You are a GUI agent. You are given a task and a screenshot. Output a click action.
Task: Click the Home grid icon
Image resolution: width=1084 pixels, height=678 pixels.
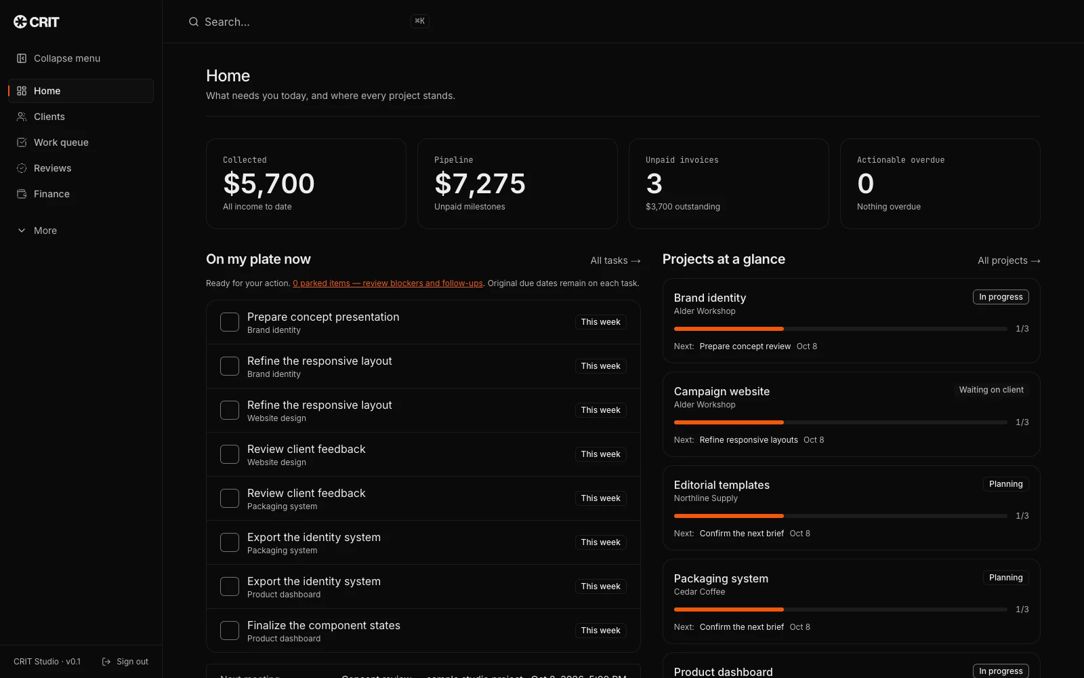22,91
